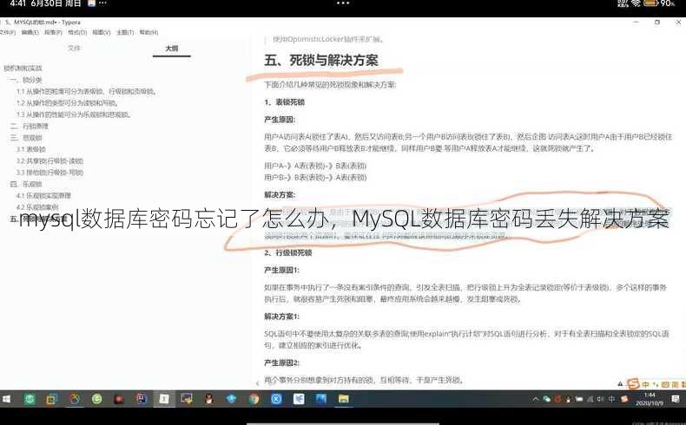Jump to outline item 二. 行锁原理
The image size is (686, 425).
coord(30,127)
